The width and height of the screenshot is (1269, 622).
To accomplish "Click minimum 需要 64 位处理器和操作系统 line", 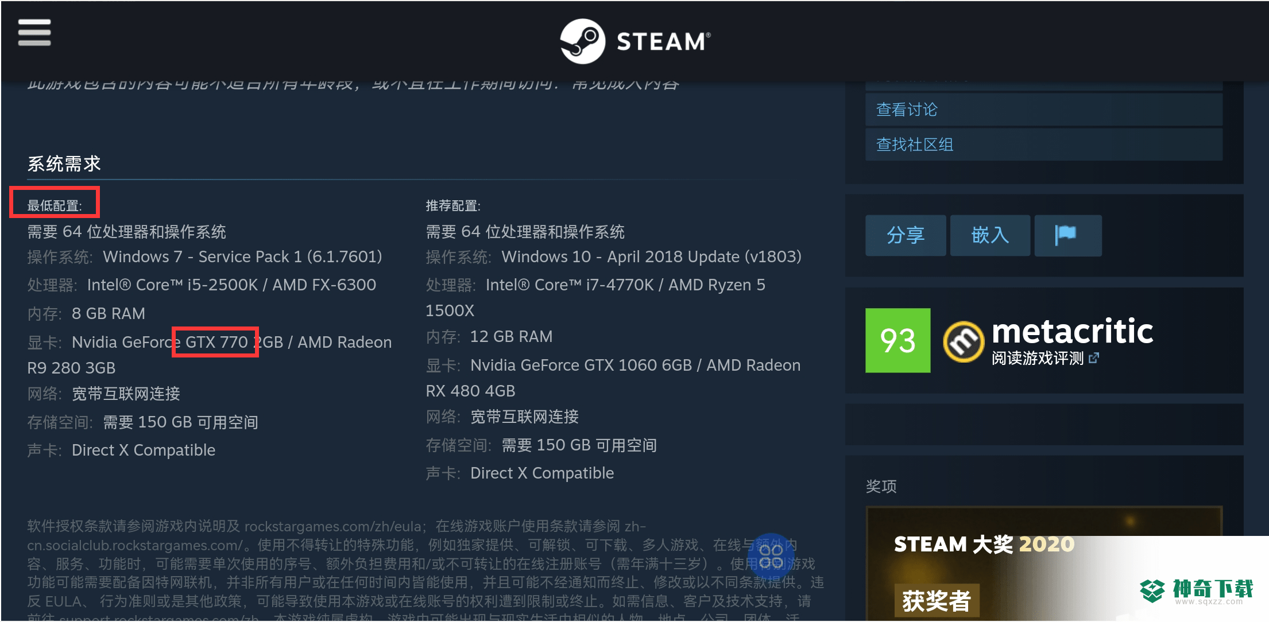I will [x=126, y=232].
